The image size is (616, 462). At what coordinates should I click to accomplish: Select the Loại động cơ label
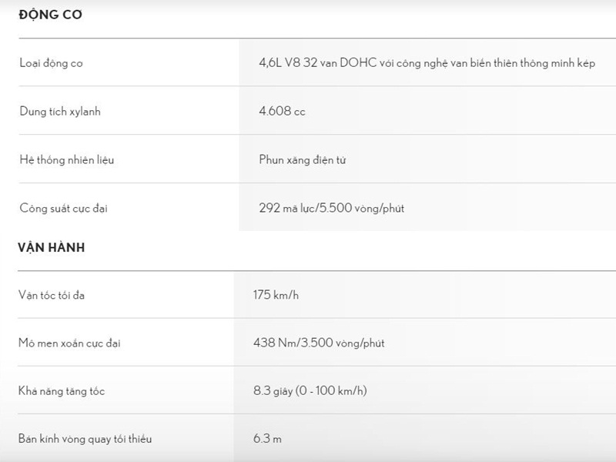(51, 63)
